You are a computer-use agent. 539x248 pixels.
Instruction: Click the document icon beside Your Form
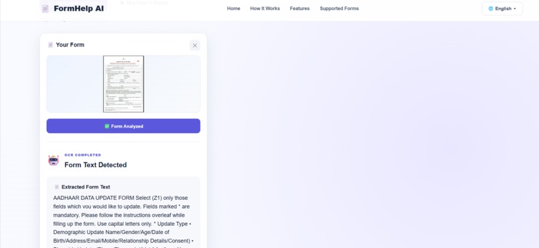[x=51, y=45]
